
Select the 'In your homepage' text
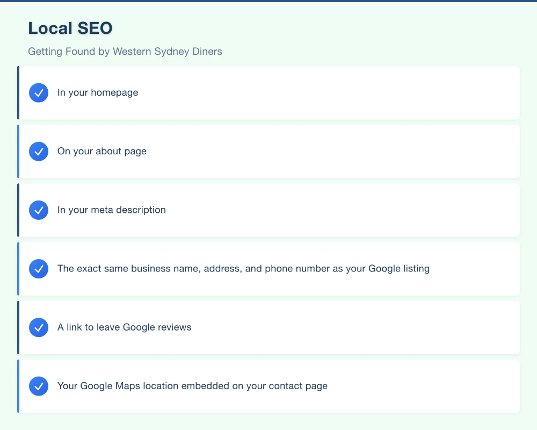[x=98, y=92]
